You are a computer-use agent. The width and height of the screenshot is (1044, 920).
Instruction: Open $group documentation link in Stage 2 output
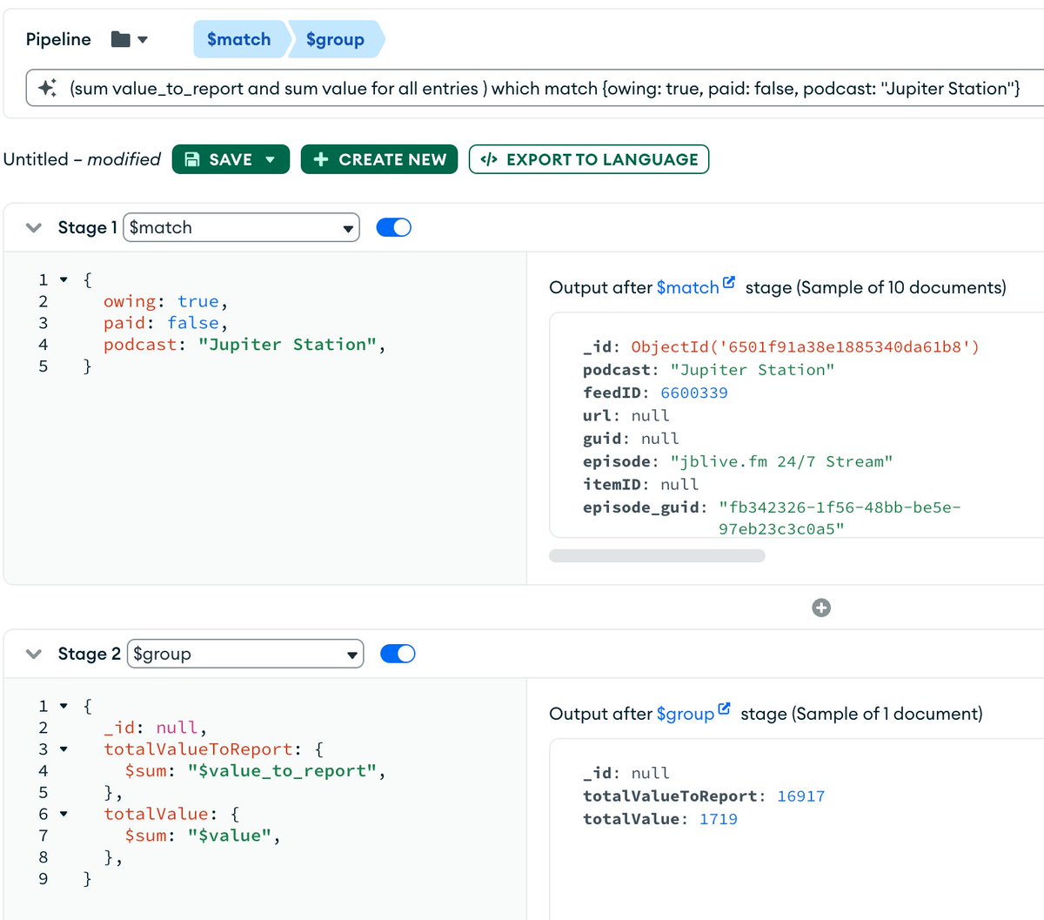(693, 713)
